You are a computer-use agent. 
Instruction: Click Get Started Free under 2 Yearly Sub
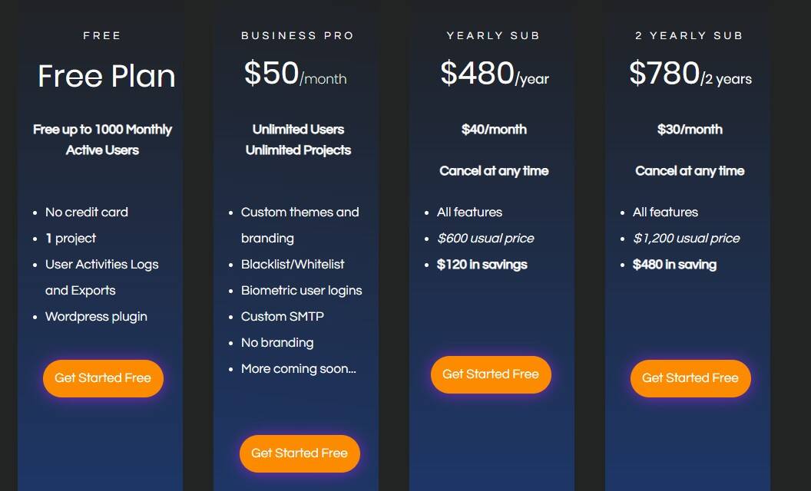coord(690,378)
